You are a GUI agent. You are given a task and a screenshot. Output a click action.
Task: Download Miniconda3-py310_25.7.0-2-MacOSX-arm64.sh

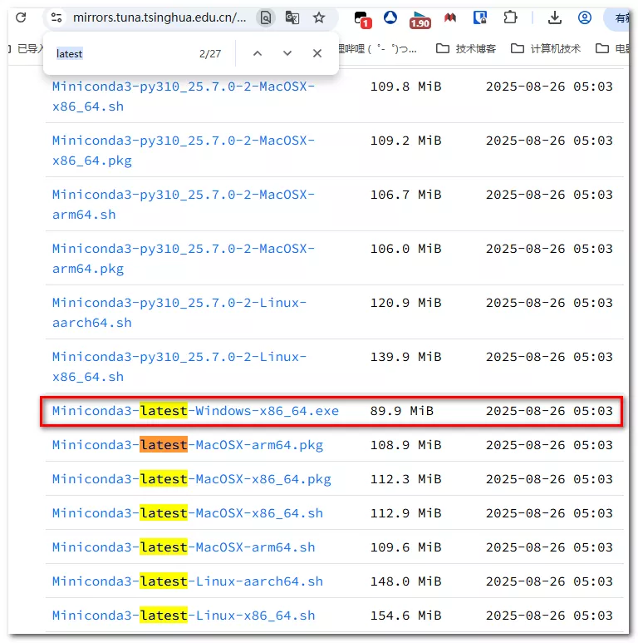pos(184,205)
